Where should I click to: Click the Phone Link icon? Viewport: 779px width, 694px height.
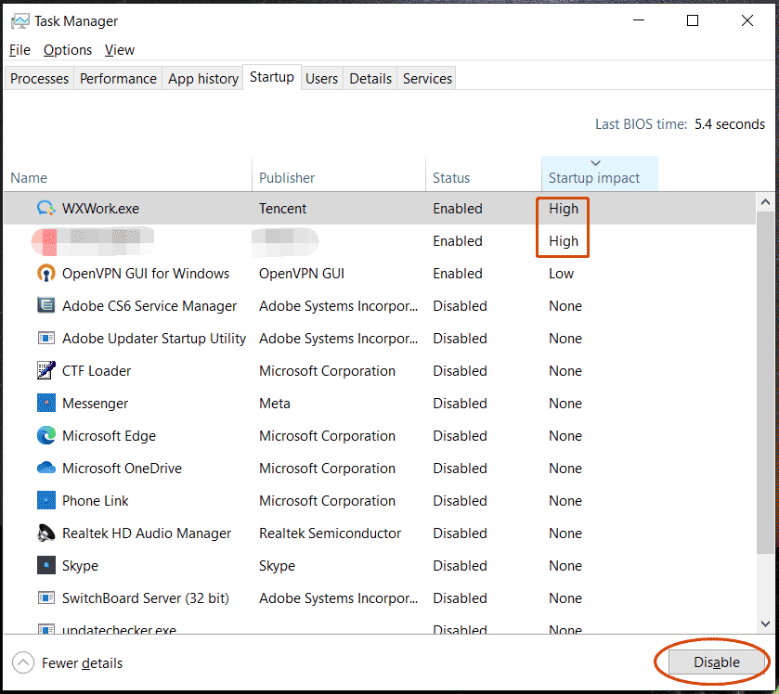[46, 500]
